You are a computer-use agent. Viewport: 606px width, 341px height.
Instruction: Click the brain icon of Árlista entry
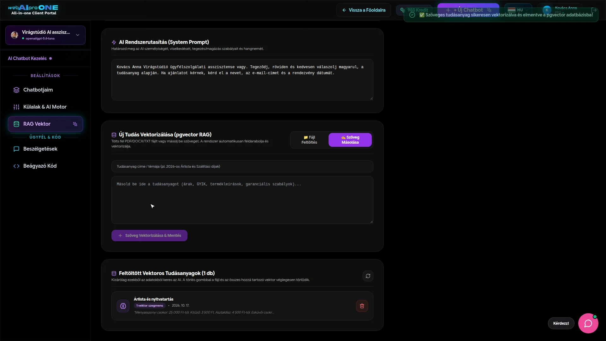(123, 306)
